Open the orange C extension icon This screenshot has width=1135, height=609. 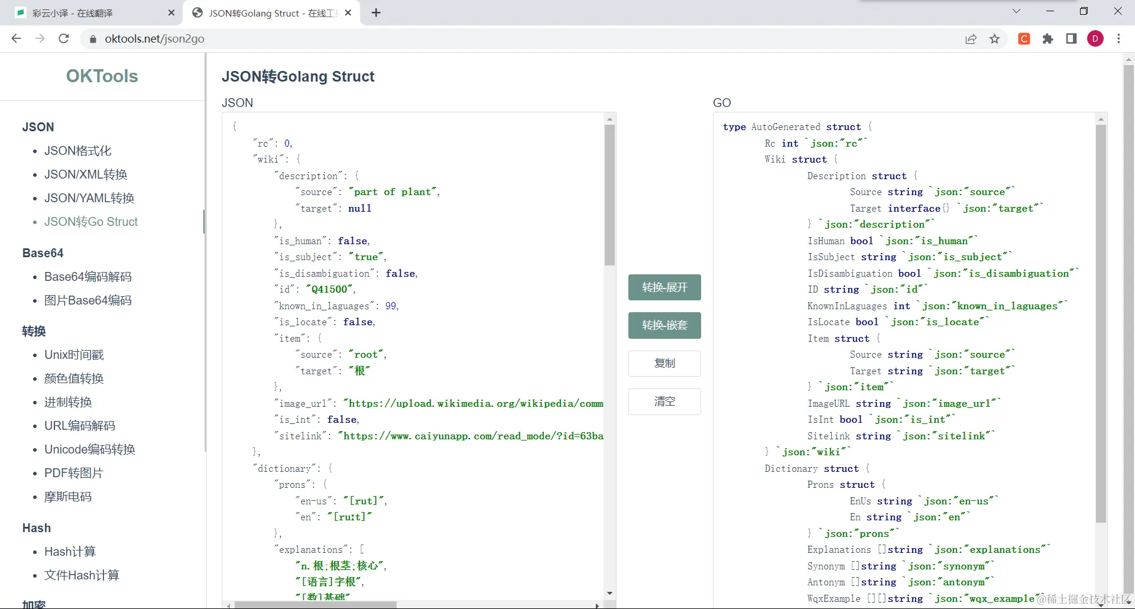pos(1024,39)
